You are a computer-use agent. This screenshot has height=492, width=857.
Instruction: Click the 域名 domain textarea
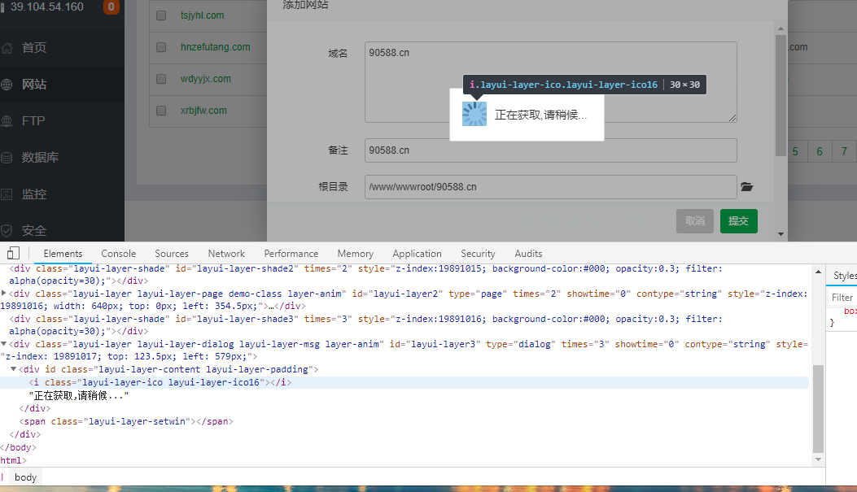[550, 82]
